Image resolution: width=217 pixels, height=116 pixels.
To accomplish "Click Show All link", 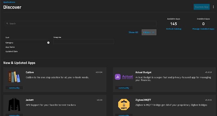I will [133, 32].
